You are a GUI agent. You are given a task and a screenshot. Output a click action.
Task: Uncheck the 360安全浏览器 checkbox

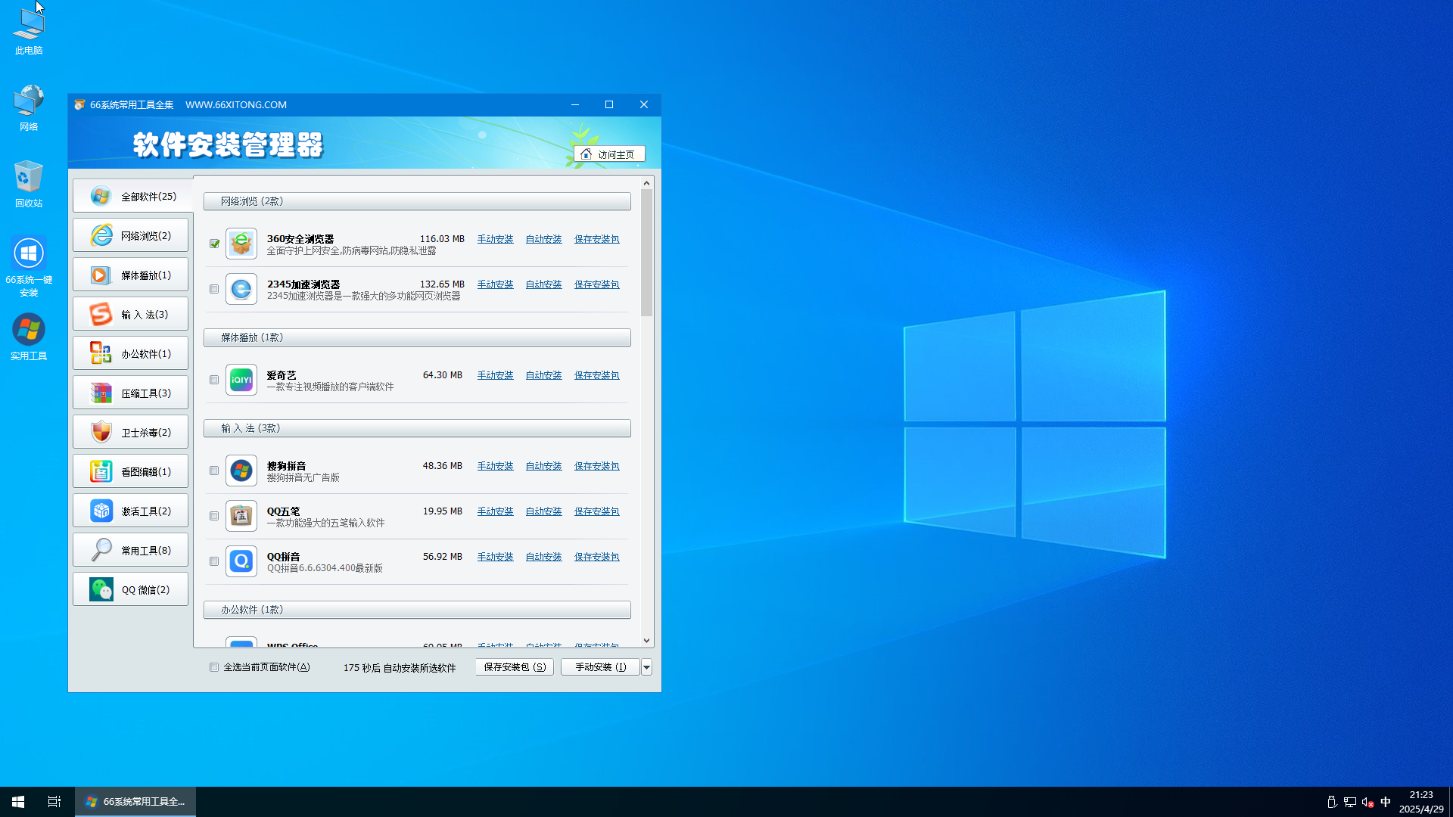point(214,244)
